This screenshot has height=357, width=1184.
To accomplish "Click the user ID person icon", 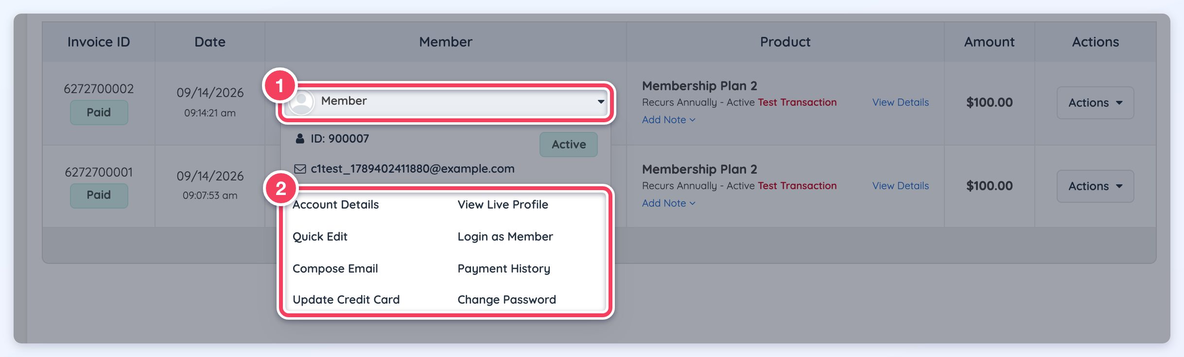I will pyautogui.click(x=300, y=139).
